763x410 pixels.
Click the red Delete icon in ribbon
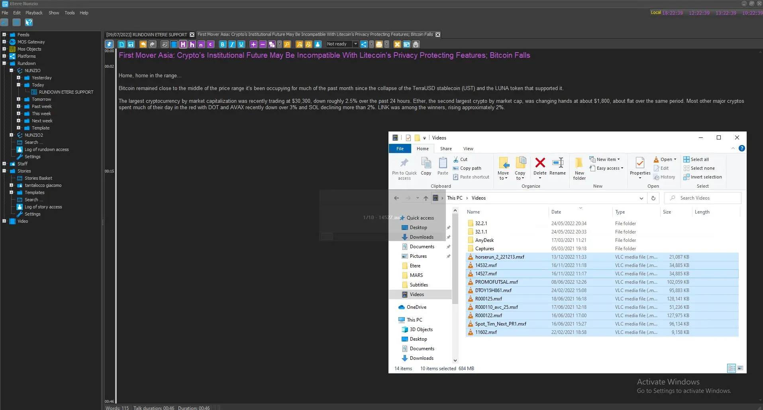click(x=540, y=166)
